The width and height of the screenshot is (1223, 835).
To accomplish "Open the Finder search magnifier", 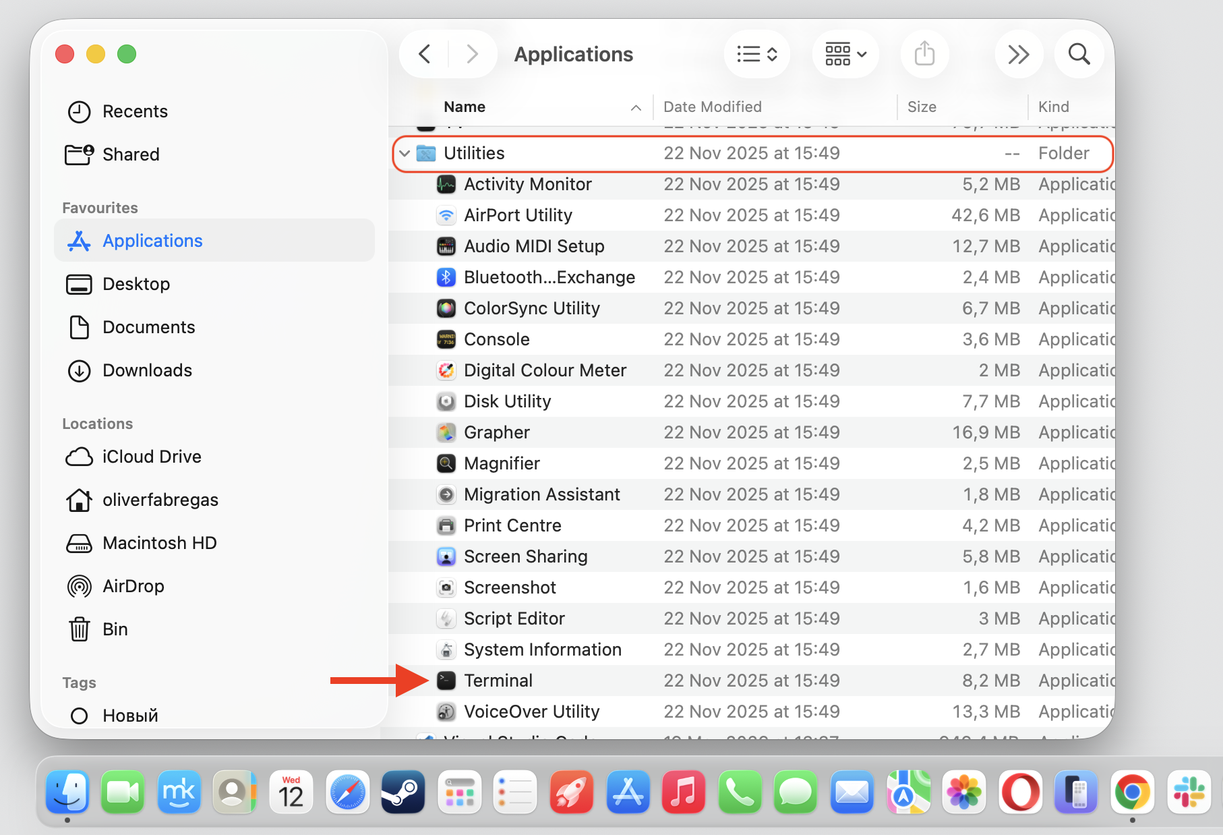I will (x=1079, y=54).
